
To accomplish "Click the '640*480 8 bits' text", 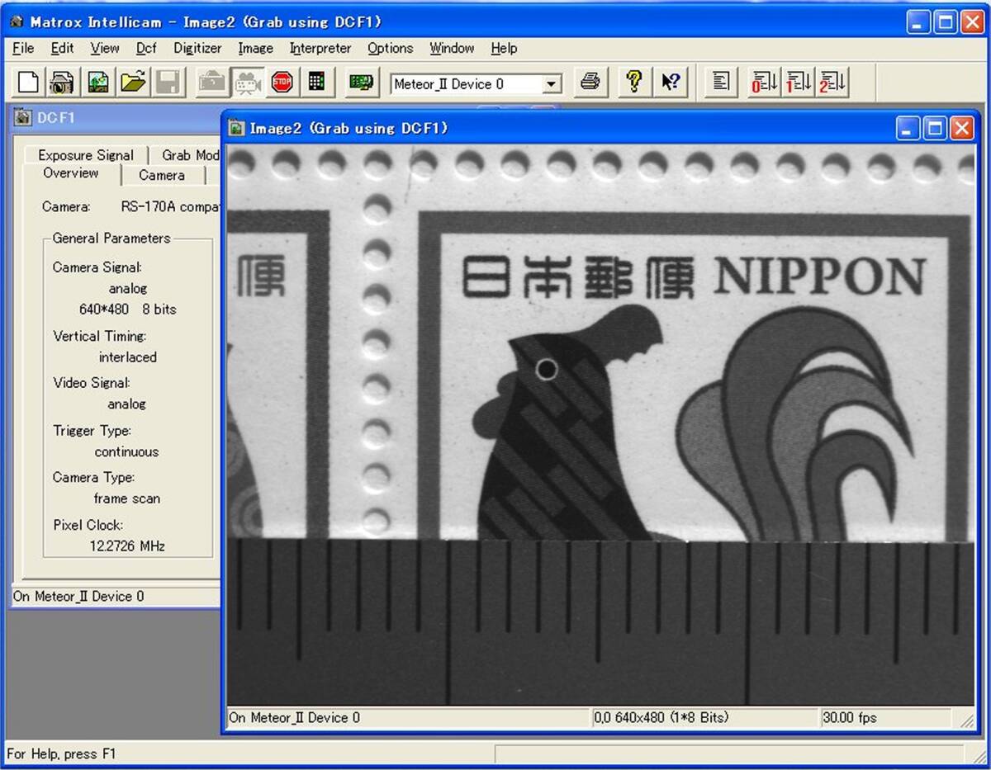I will 127,309.
